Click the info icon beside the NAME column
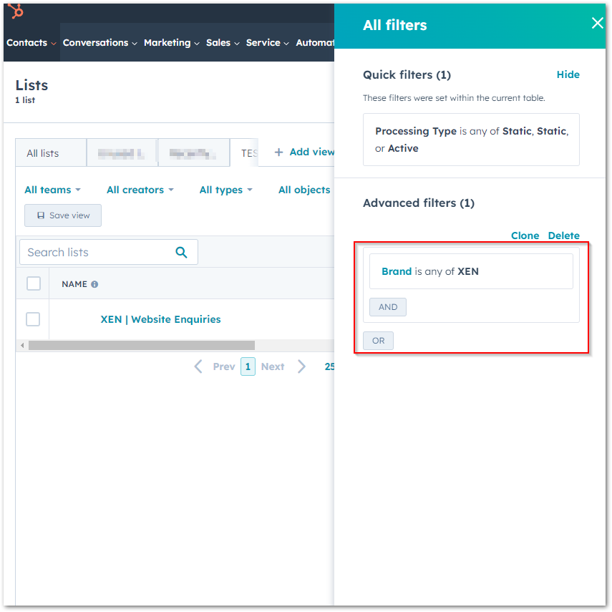The height and width of the screenshot is (612, 612). (x=96, y=284)
